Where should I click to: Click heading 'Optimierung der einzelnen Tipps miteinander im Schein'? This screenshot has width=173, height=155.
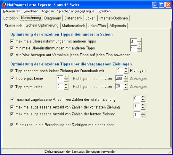click(62, 34)
